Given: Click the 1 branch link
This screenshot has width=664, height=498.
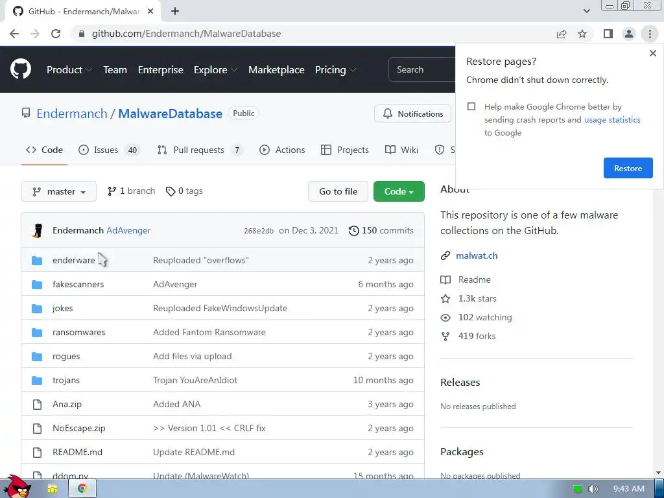Looking at the screenshot, I should pos(131,191).
